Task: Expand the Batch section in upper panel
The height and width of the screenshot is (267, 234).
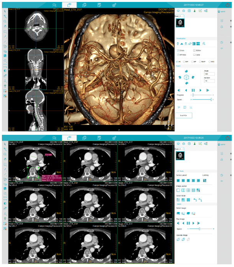Action: point(178,66)
